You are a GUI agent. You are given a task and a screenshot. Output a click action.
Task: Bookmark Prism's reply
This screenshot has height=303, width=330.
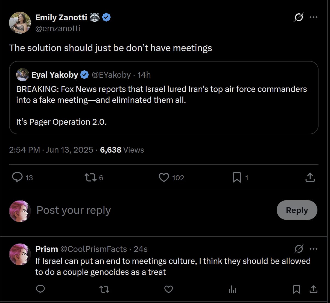point(296,289)
